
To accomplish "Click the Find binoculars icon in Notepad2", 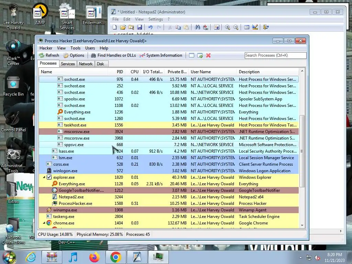I will point(197,27).
